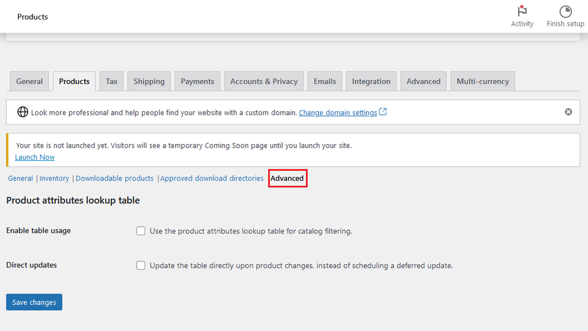This screenshot has width=588, height=331.
Task: Open Approved download directories subsection
Action: click(x=212, y=179)
